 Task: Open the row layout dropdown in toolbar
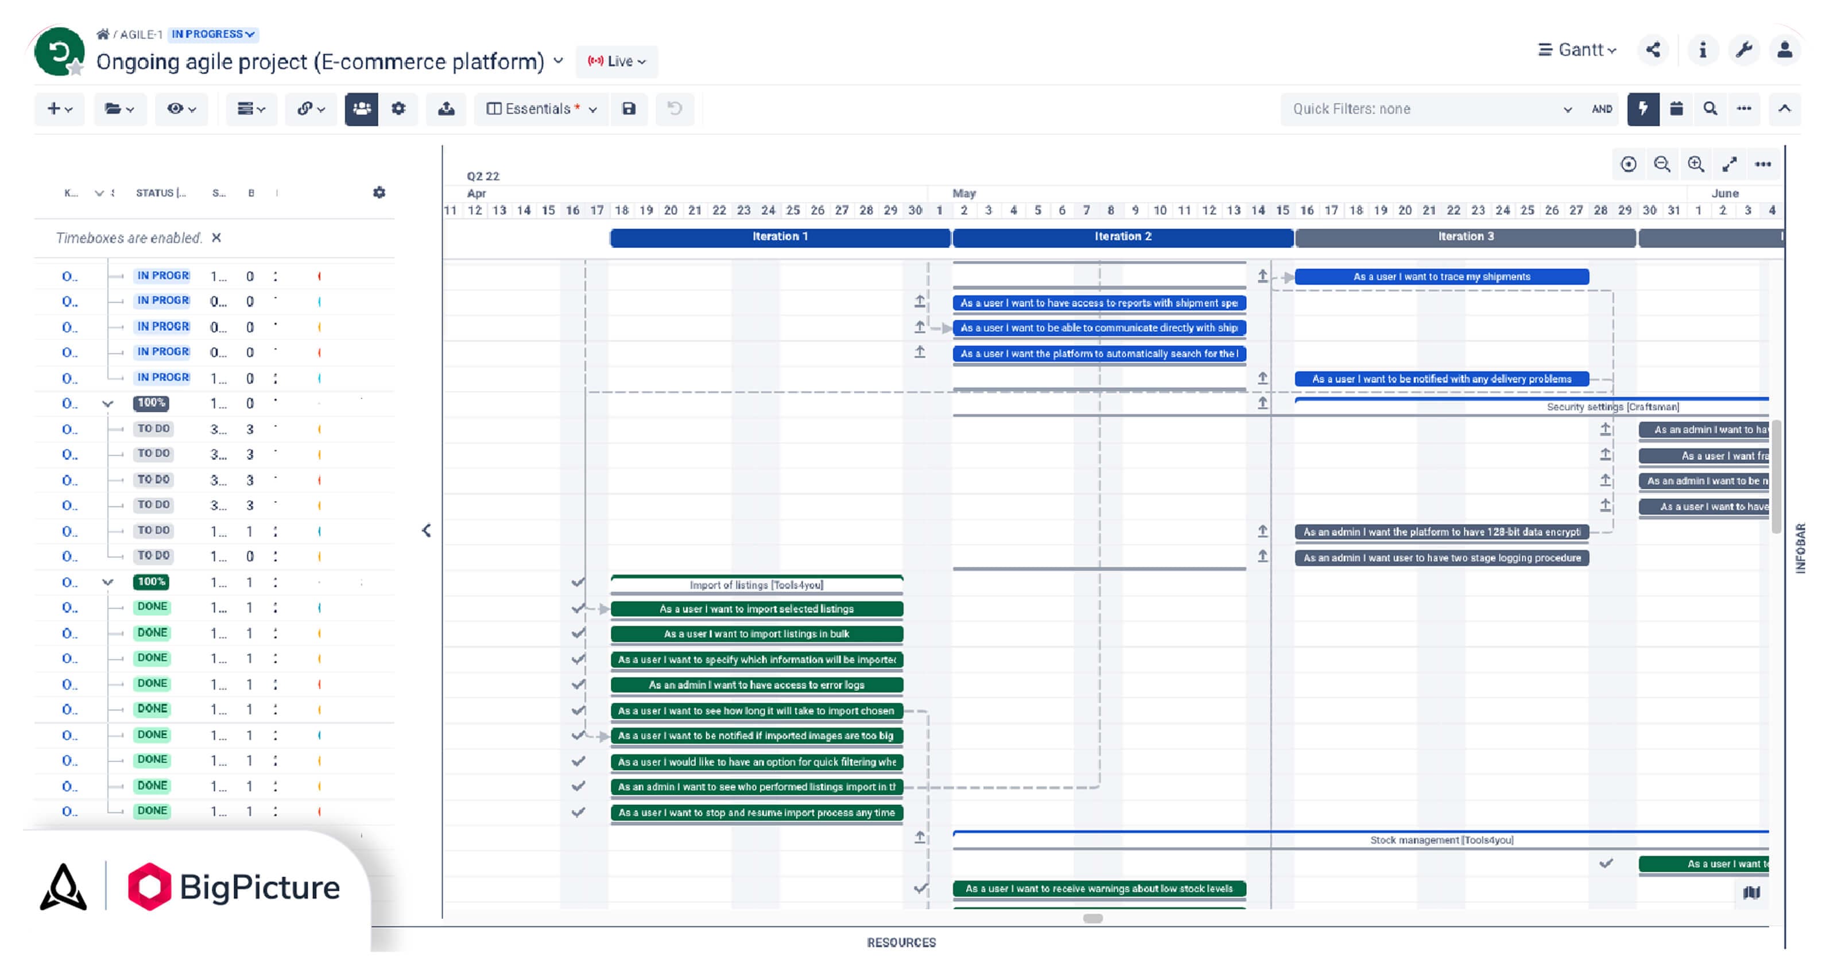coord(251,109)
